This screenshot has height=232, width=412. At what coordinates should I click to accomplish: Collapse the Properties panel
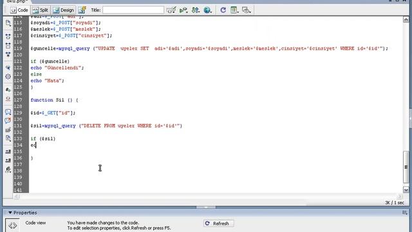[x=10, y=213]
